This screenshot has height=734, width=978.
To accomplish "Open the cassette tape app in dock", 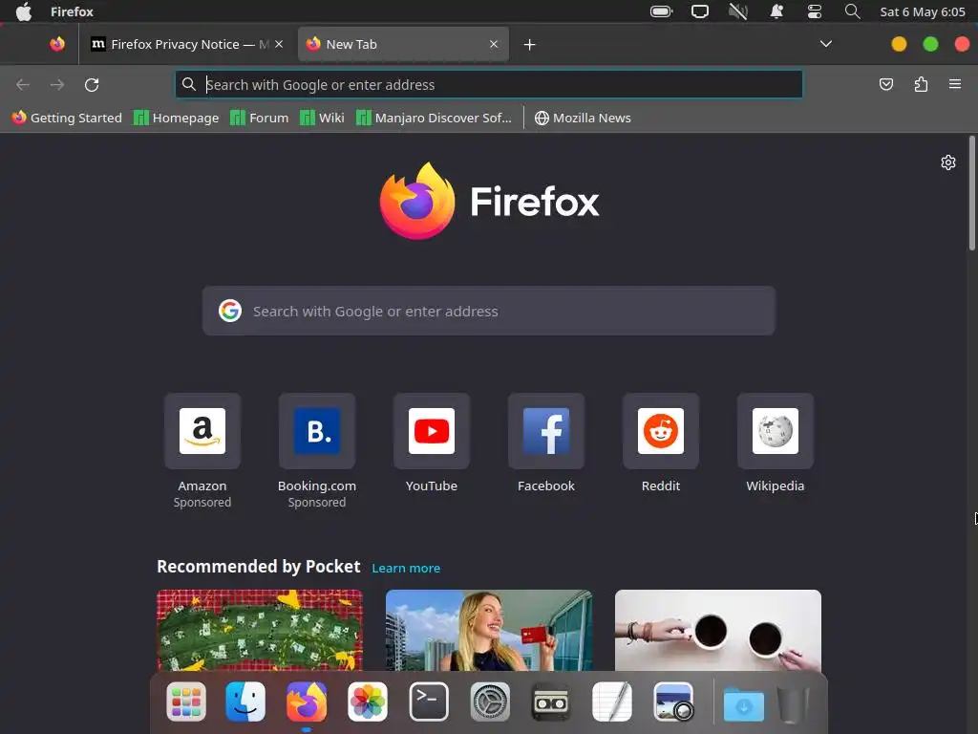I will click(551, 702).
